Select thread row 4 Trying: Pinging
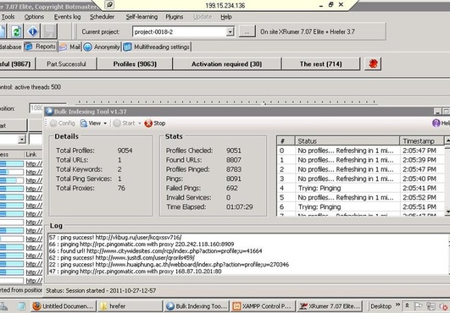The width and height of the screenshot is (450, 313). coord(360,188)
